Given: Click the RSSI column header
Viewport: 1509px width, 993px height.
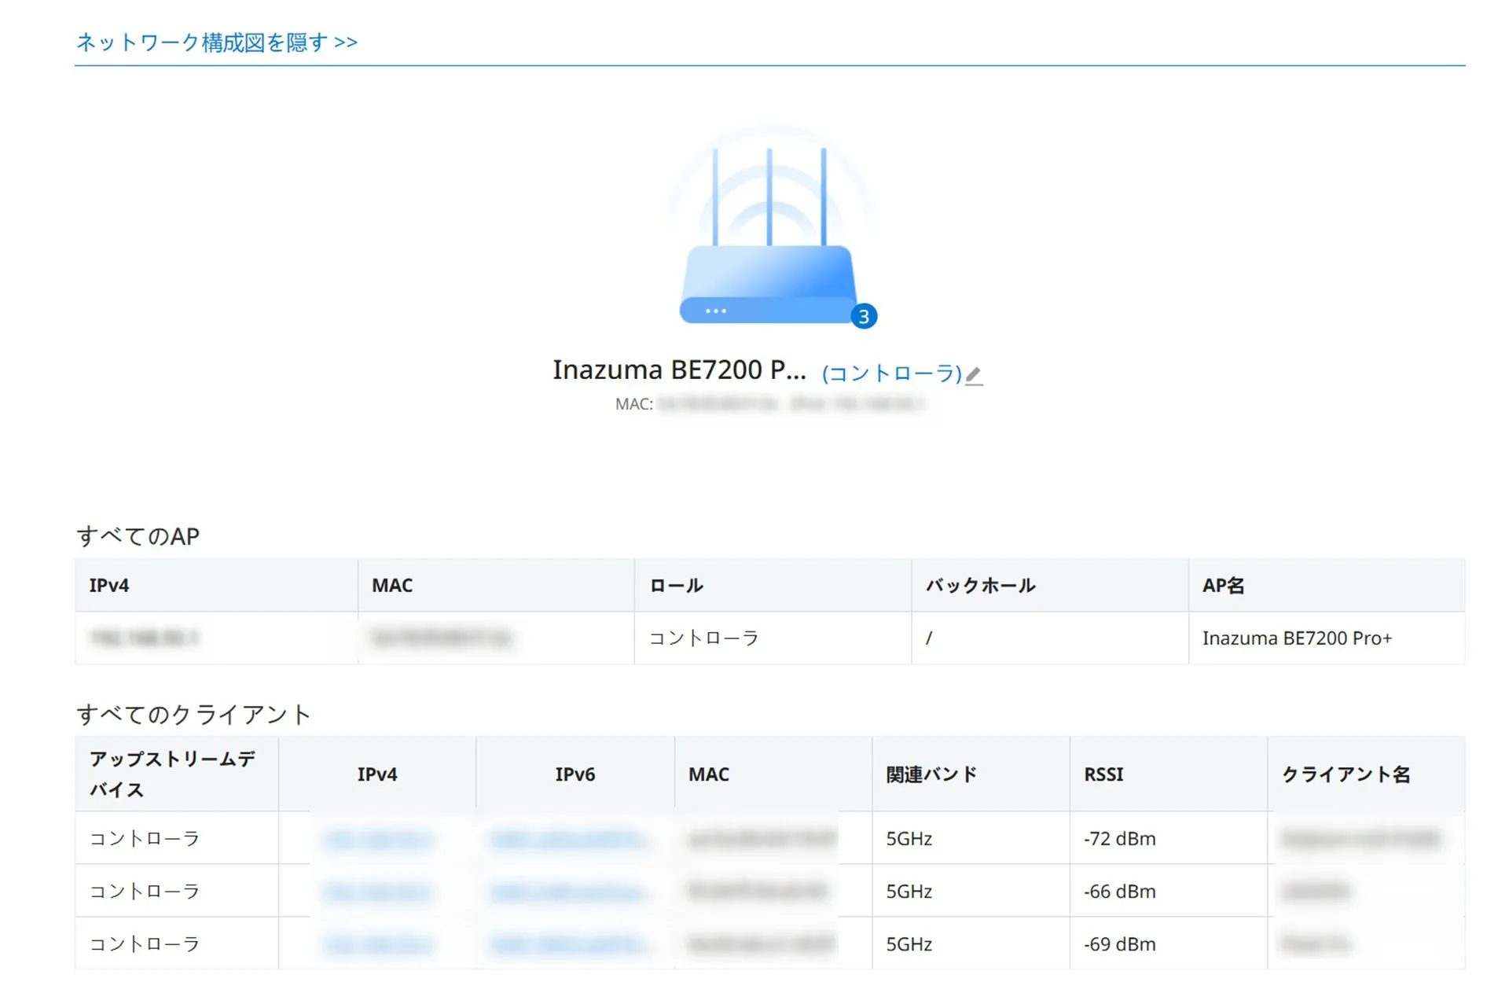Looking at the screenshot, I should click(1103, 774).
